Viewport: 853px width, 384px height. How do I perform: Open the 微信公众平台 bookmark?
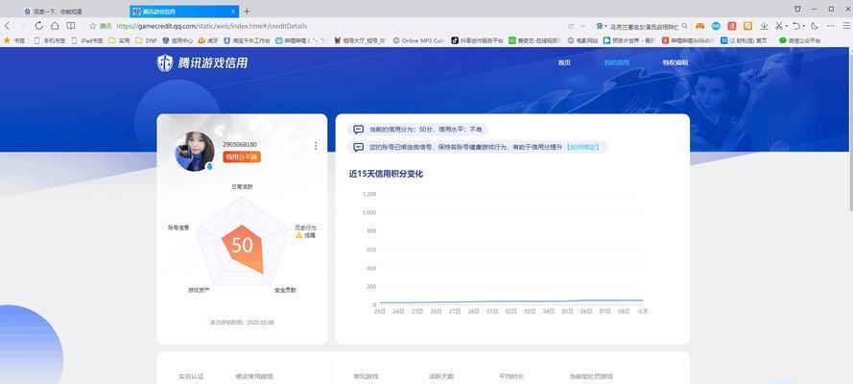click(799, 40)
